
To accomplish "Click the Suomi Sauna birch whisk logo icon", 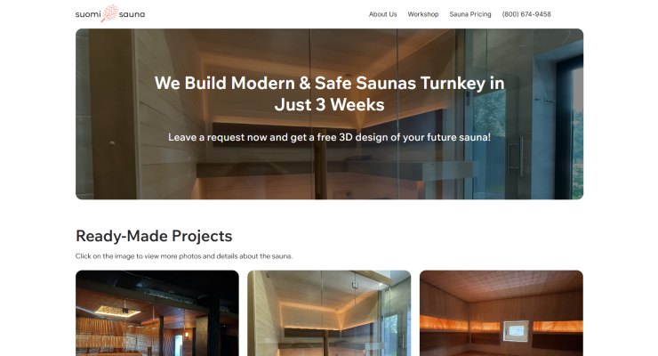I will pyautogui.click(x=110, y=13).
